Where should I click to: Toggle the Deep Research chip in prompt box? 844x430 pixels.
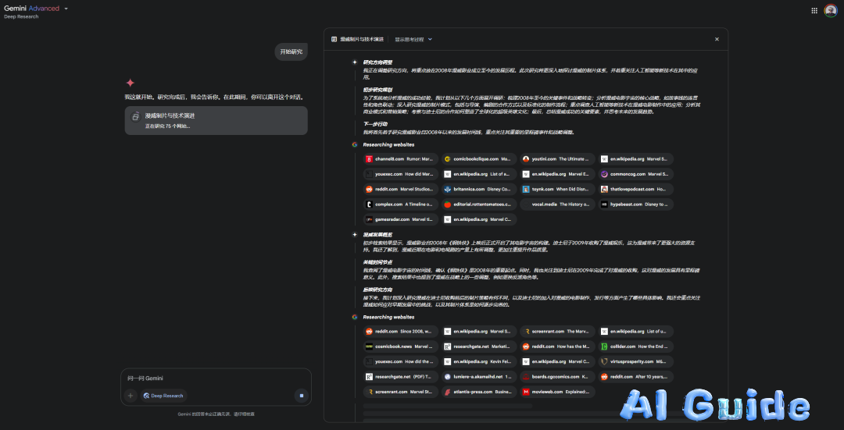(x=163, y=396)
